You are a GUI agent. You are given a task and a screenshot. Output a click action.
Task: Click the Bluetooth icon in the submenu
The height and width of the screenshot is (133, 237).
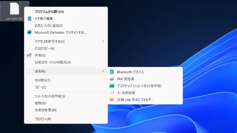pyautogui.click(x=112, y=72)
